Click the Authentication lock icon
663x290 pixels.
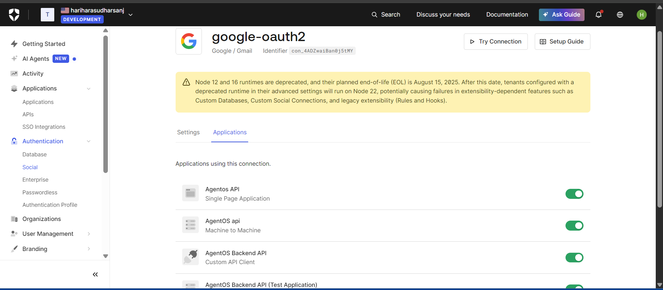pyautogui.click(x=14, y=141)
